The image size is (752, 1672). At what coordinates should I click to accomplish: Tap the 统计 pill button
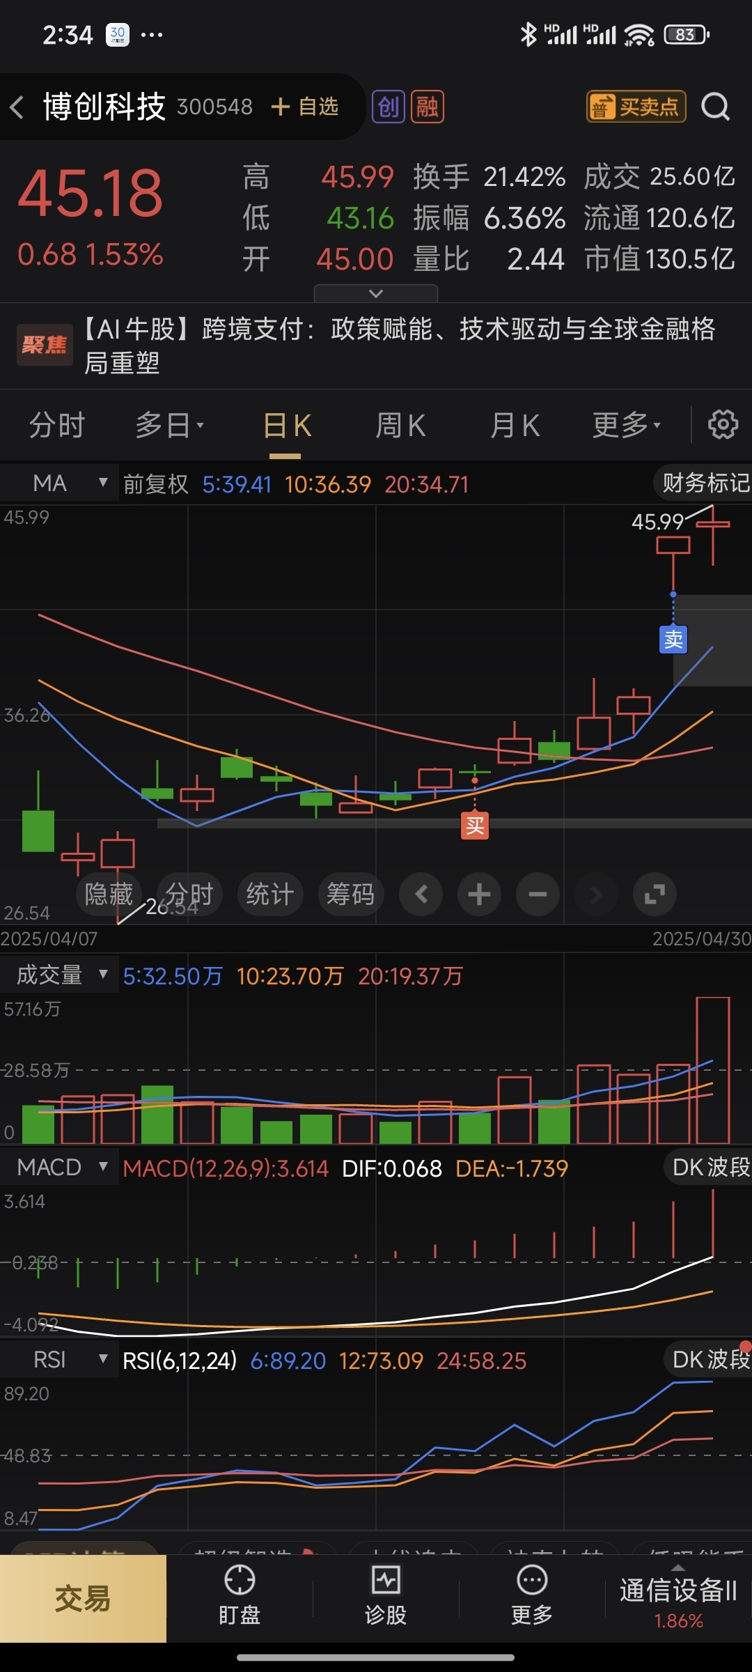point(270,894)
